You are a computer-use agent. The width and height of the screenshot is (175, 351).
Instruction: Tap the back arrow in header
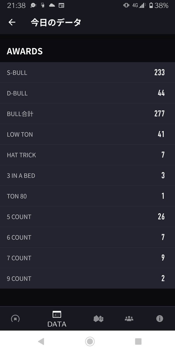(12, 22)
